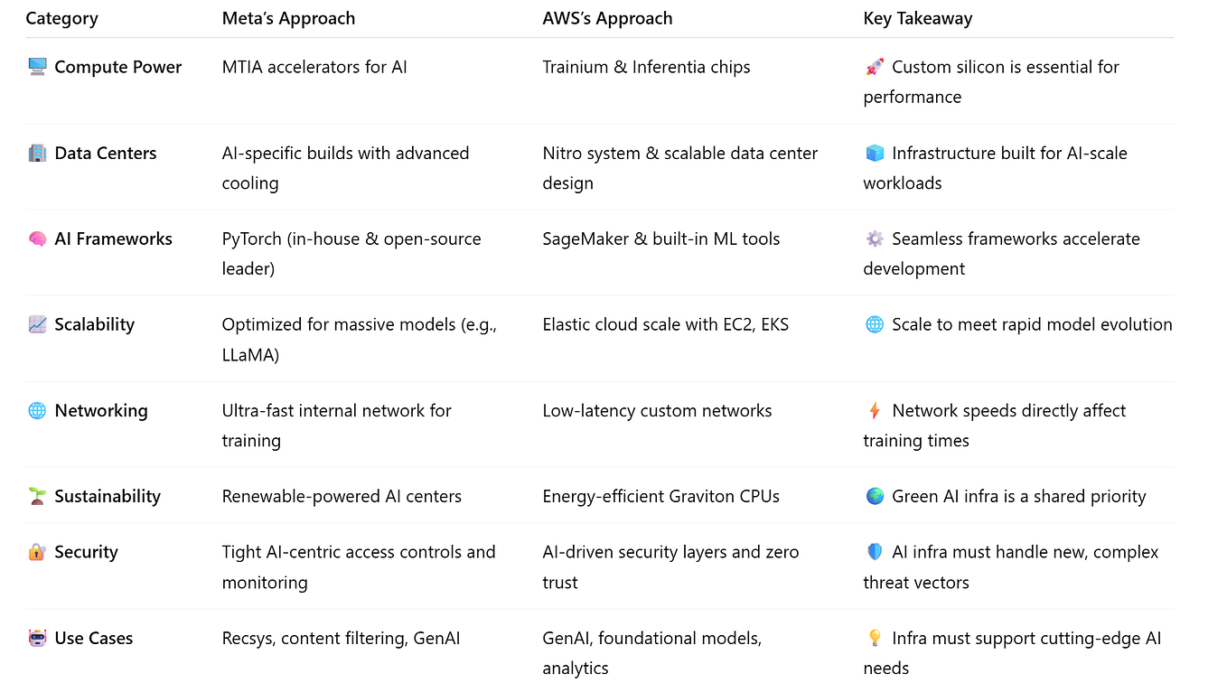Click the AWS's Approach column header

pos(607,18)
